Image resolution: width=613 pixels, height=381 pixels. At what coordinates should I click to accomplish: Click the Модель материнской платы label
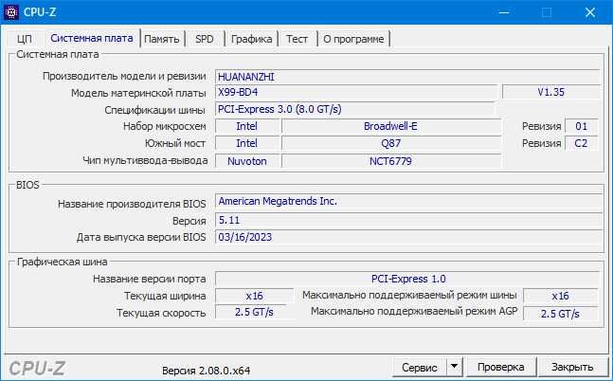tap(138, 93)
